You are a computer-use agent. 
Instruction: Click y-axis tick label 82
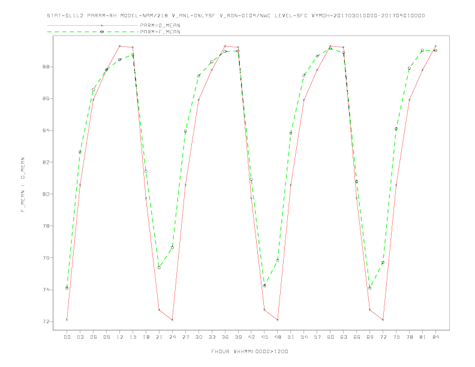[x=46, y=163]
